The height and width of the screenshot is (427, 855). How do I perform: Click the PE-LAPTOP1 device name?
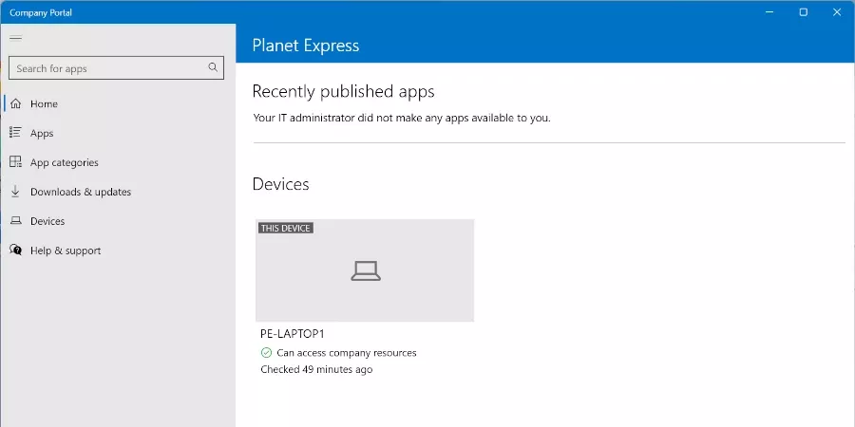pyautogui.click(x=293, y=334)
